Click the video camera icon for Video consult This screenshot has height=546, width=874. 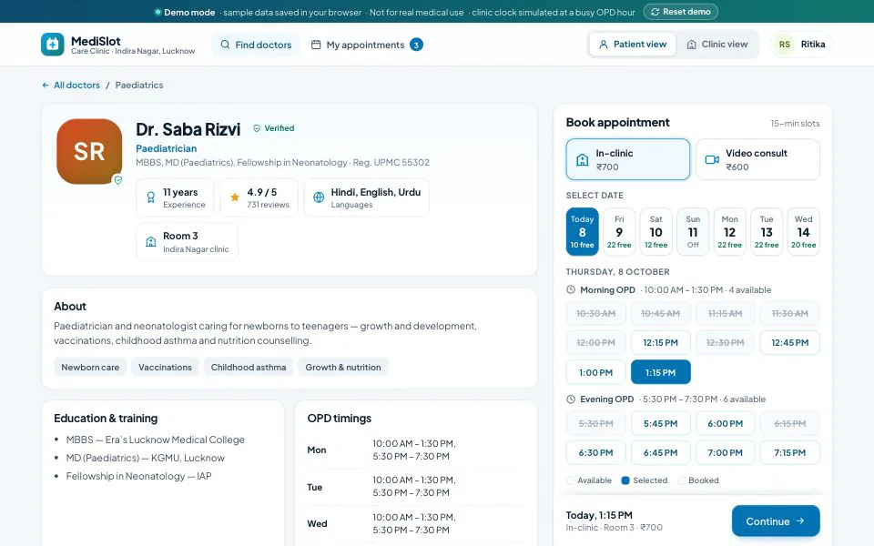coord(712,159)
